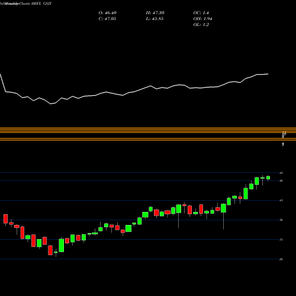Click the high value H: 47.30
Screen dimensions: 296x296
coord(155,13)
